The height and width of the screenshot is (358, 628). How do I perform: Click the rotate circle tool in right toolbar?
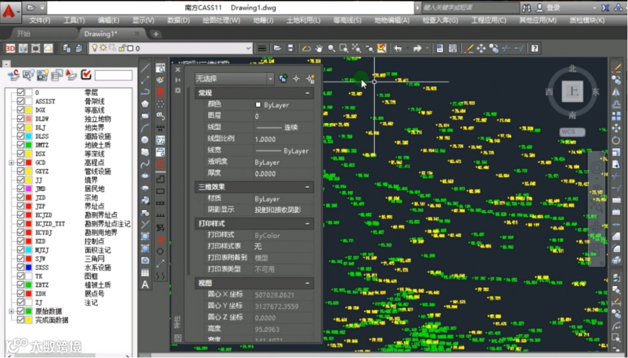[x=616, y=141]
